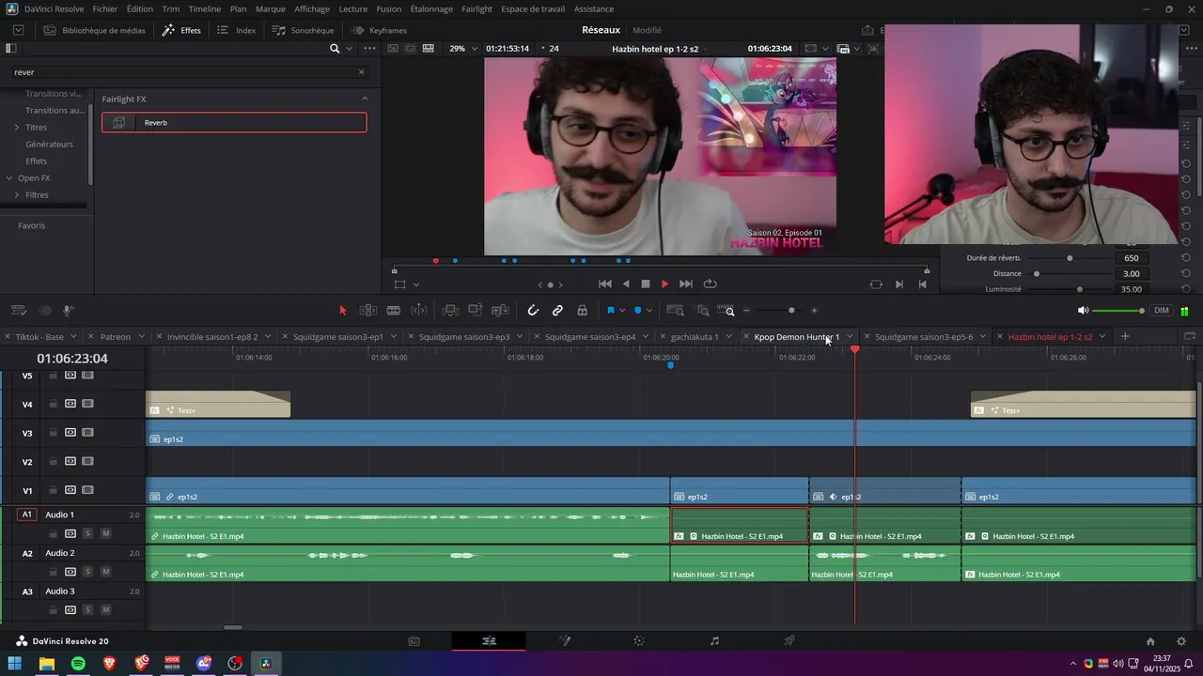Image resolution: width=1203 pixels, height=676 pixels.
Task: Jump to last frame of timeline
Action: click(686, 284)
